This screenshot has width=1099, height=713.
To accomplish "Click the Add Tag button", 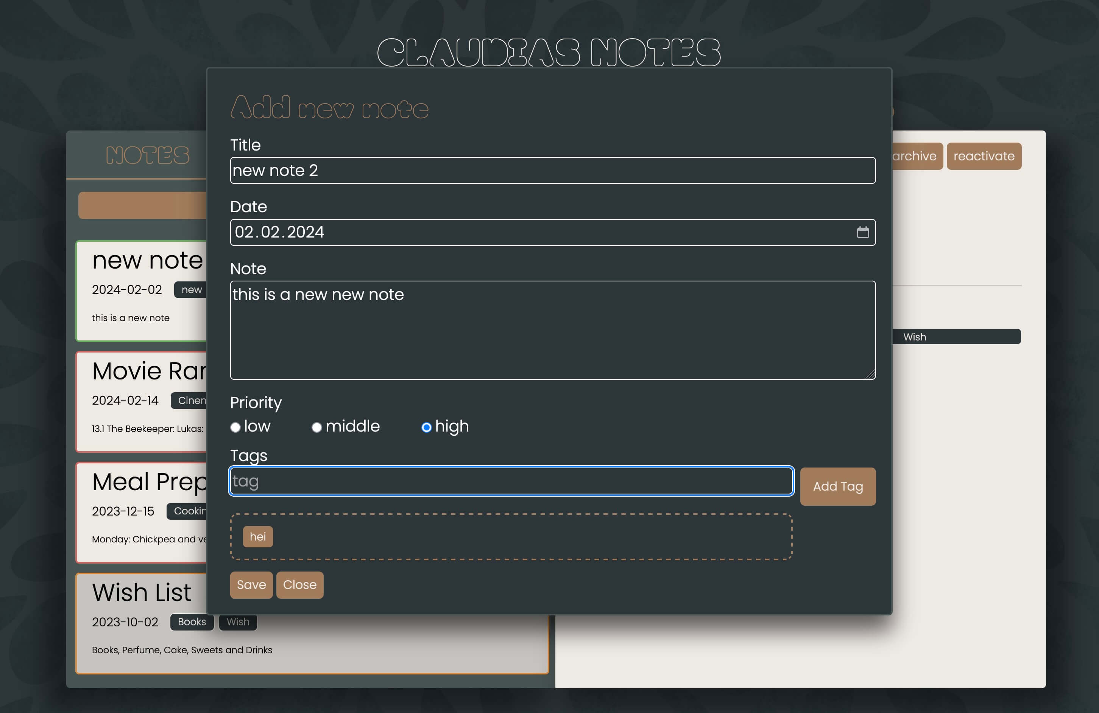I will (837, 486).
